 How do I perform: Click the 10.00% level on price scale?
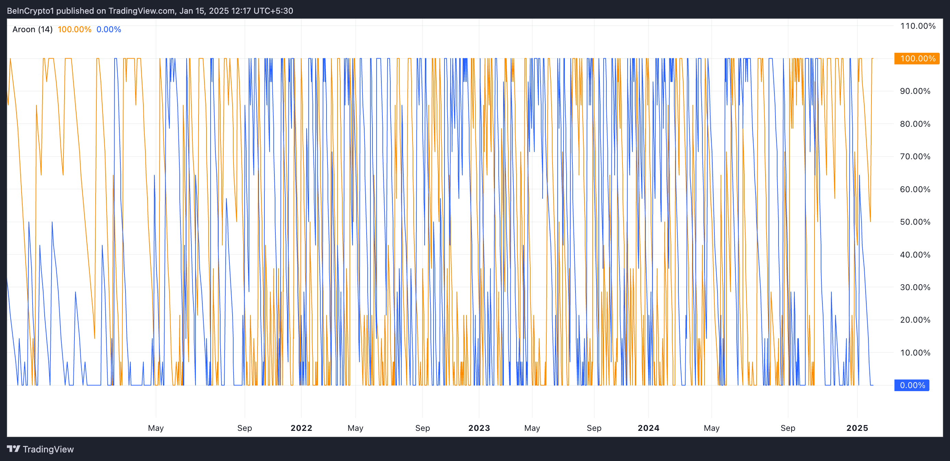[915, 352]
